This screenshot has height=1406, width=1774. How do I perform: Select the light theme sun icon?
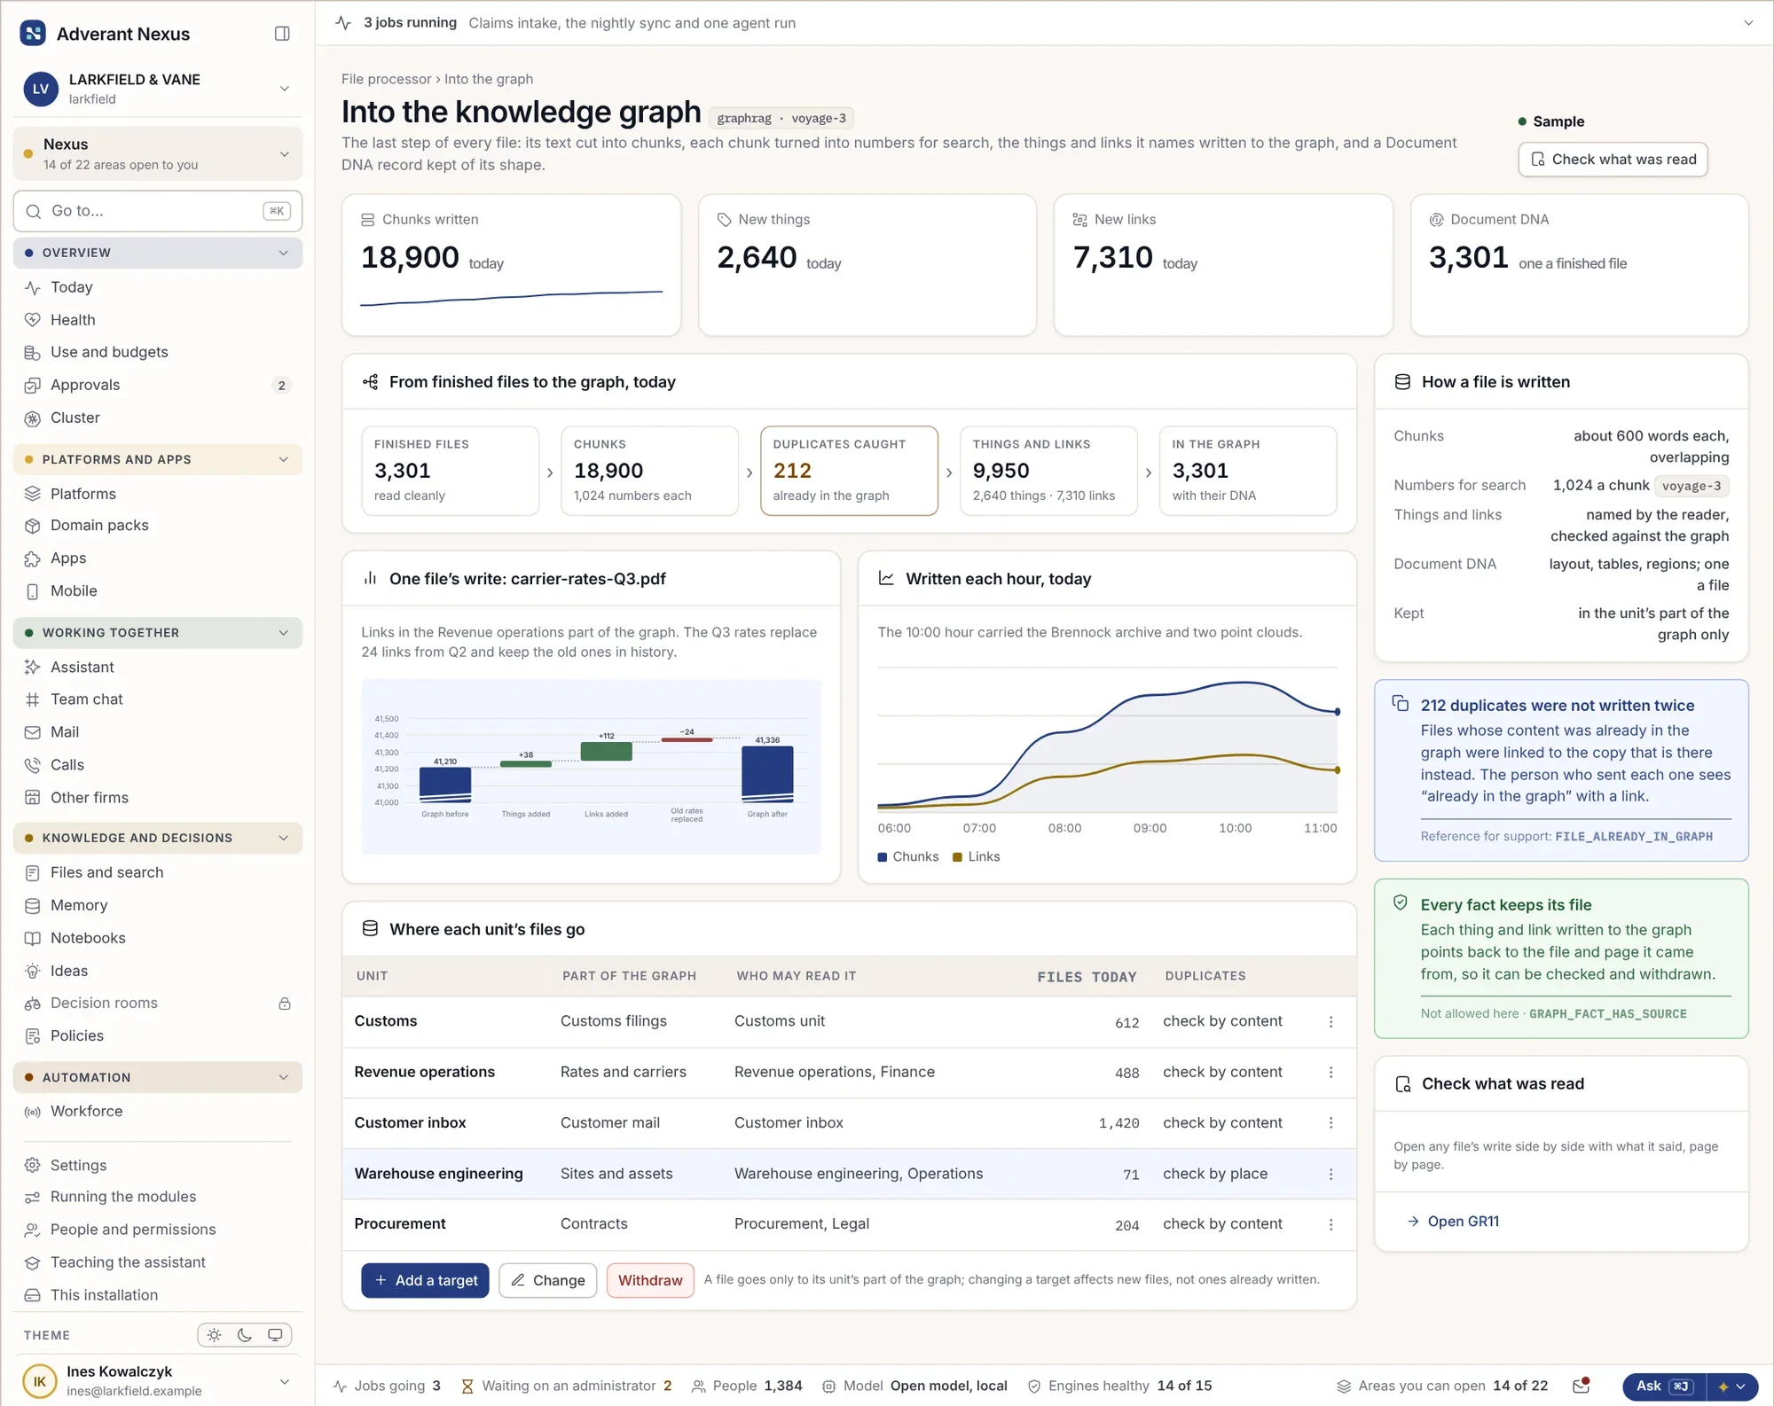coord(214,1335)
